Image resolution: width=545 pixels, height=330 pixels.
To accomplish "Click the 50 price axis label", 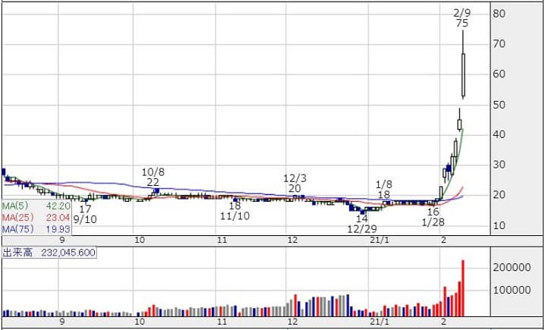I will point(499,105).
